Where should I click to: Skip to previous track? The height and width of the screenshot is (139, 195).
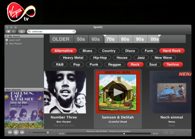tap(10, 133)
